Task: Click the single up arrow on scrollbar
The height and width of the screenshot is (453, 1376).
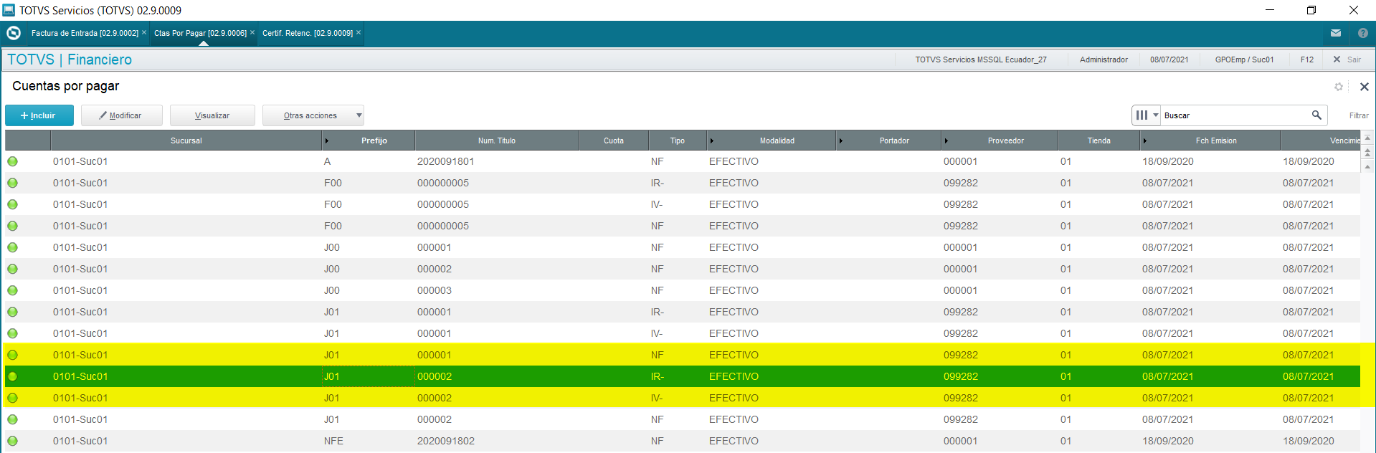Action: coord(1367,166)
